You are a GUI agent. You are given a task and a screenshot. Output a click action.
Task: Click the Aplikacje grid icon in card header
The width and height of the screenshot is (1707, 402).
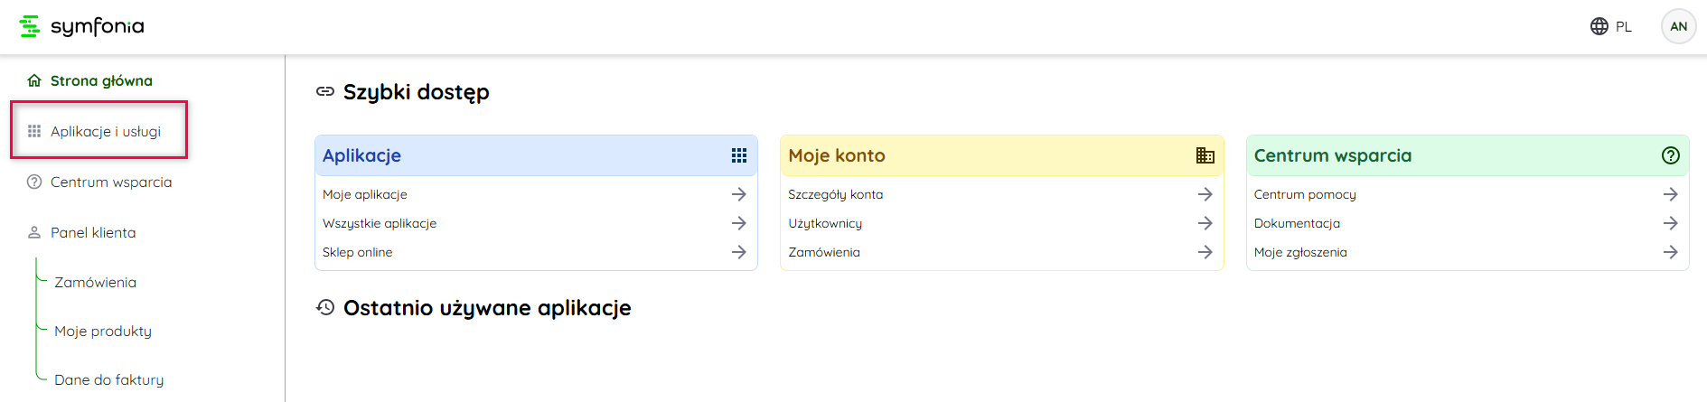(x=738, y=155)
